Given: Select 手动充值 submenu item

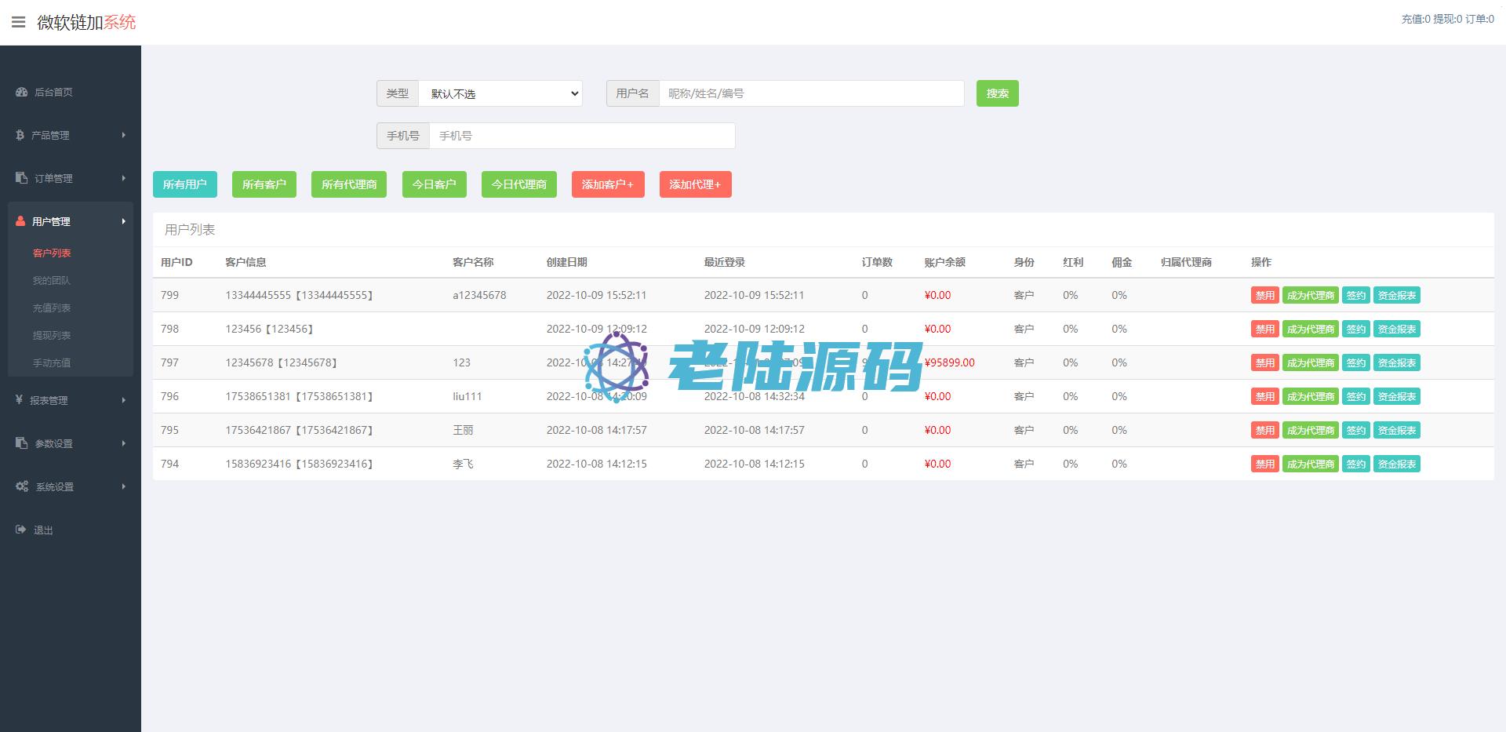Looking at the screenshot, I should tap(52, 362).
